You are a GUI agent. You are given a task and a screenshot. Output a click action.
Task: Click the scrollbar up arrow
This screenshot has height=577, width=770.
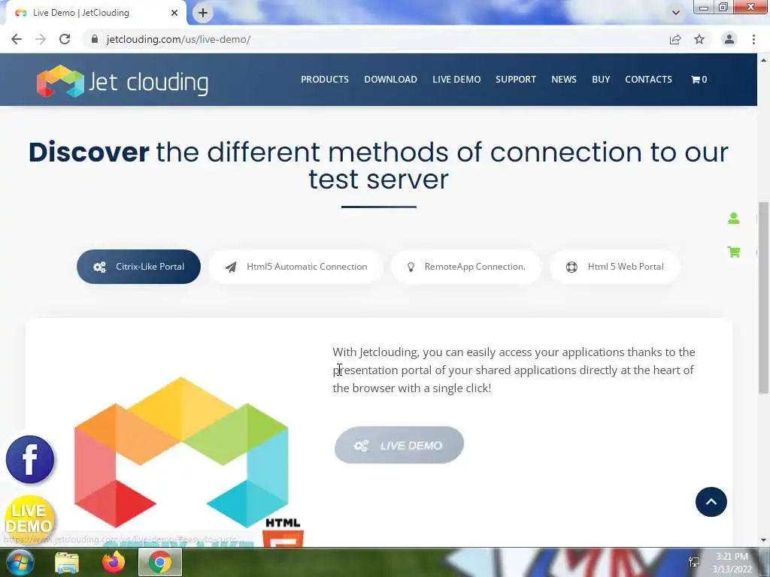point(763,60)
